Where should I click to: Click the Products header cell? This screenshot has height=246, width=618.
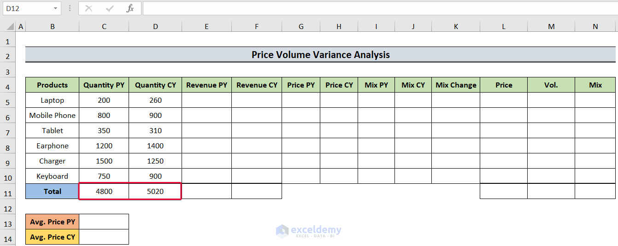point(52,85)
